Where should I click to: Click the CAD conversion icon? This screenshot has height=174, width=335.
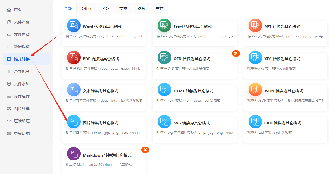(255, 122)
